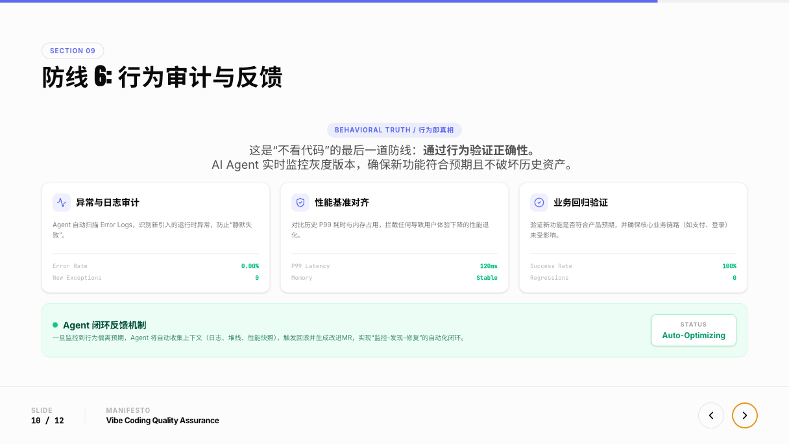Select the SLIDE label in the footer
The width and height of the screenshot is (789, 444).
(x=42, y=410)
